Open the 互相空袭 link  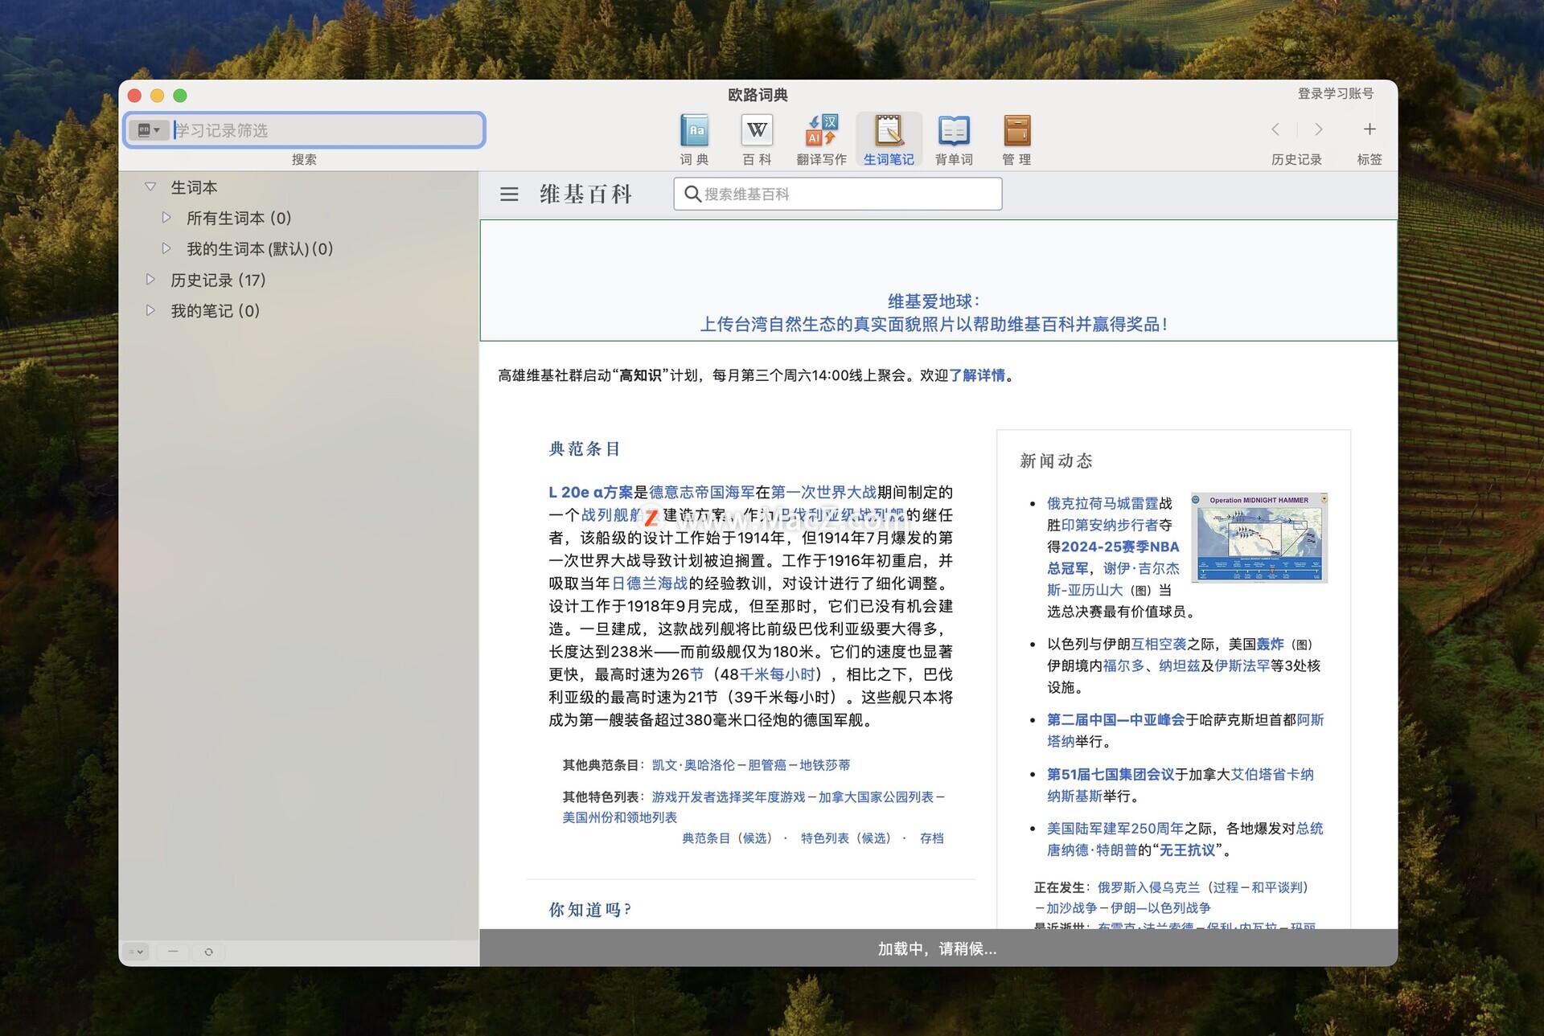pos(1159,644)
